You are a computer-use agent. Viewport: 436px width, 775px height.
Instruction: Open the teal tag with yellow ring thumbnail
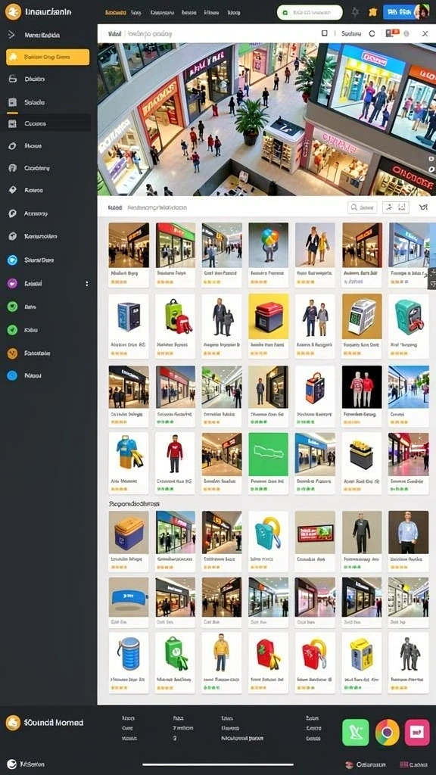tap(269, 532)
